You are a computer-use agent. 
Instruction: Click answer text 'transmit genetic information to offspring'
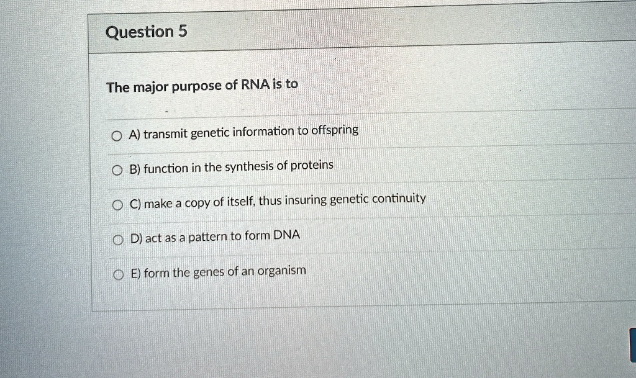pos(251,132)
